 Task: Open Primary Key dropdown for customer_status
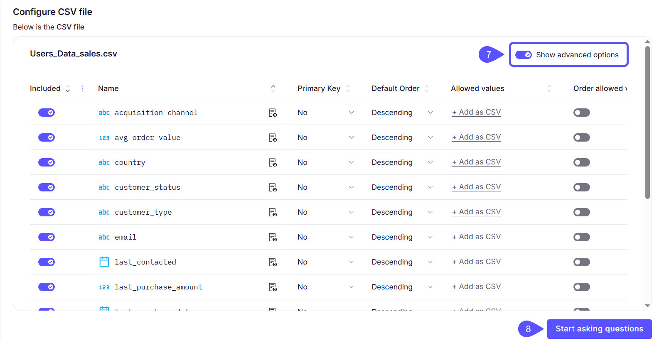pyautogui.click(x=326, y=187)
